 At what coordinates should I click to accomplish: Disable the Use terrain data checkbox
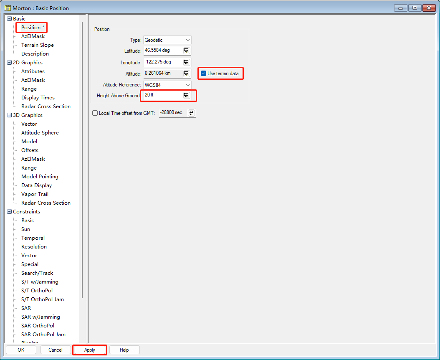tap(203, 73)
